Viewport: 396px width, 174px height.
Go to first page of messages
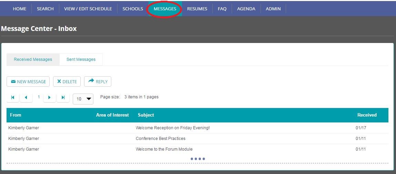coord(13,97)
